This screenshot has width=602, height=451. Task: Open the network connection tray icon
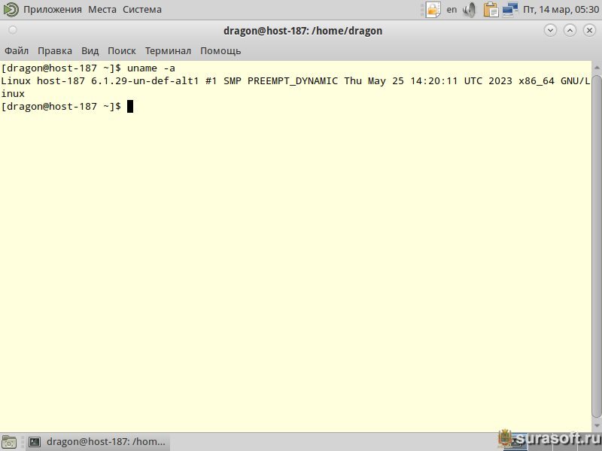point(510,10)
